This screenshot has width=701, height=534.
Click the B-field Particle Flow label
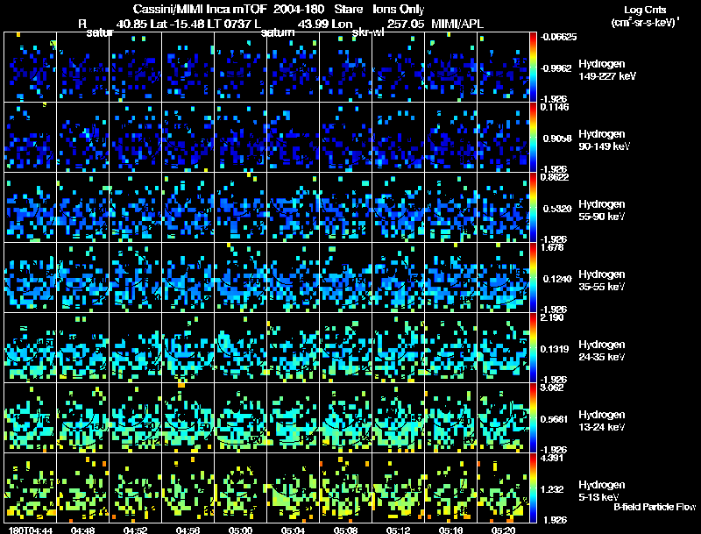coord(654,508)
